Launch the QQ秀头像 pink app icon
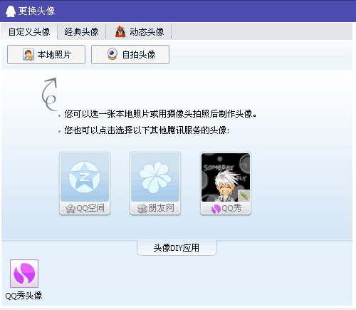The image size is (356, 310). [x=24, y=274]
